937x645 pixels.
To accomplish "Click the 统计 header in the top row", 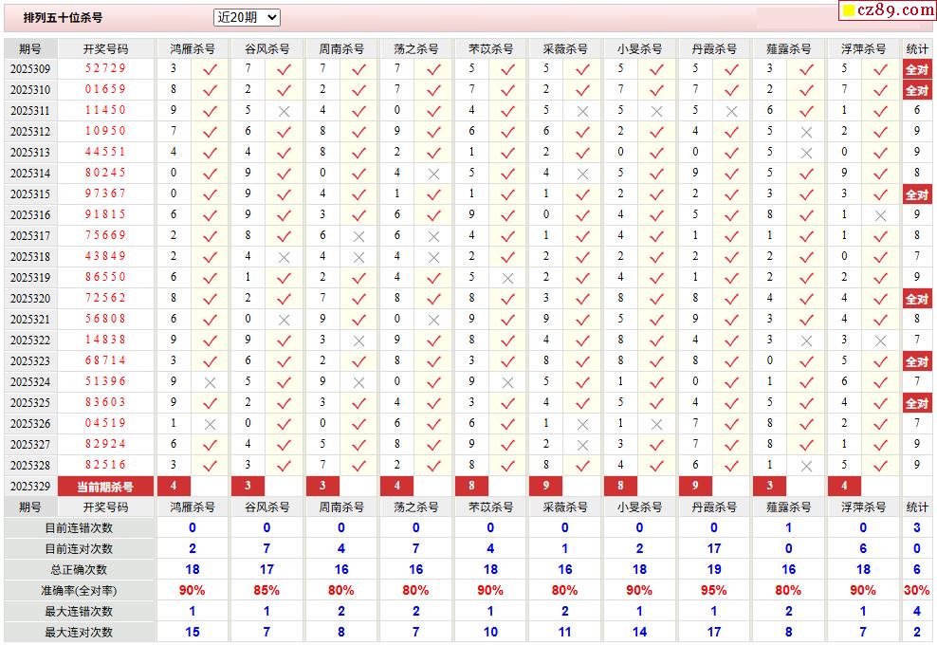I will [x=916, y=48].
